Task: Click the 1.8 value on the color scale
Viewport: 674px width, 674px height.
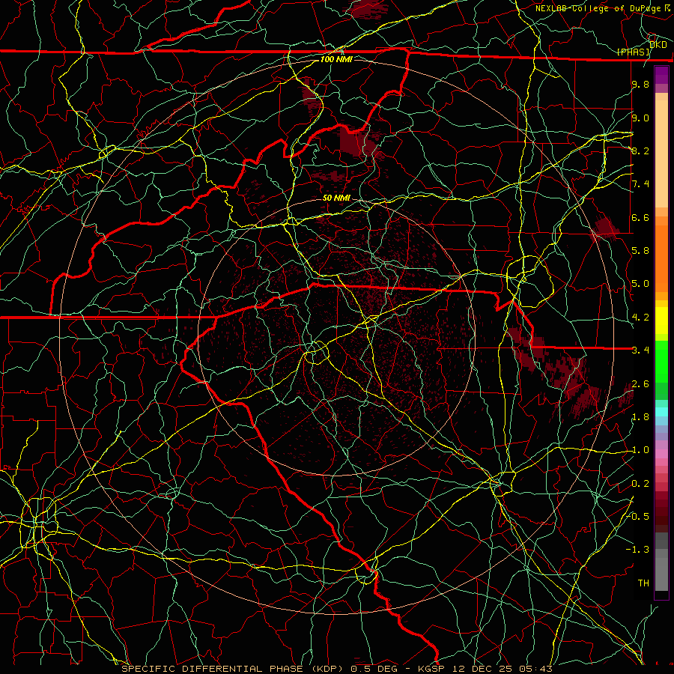Action: point(640,417)
